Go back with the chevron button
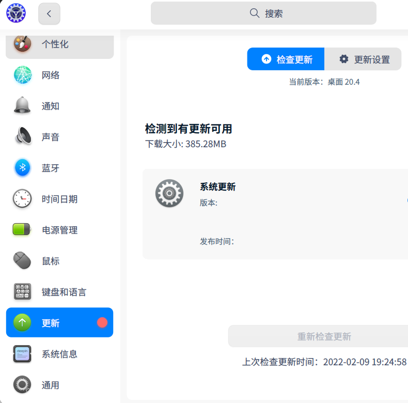The width and height of the screenshot is (408, 403). click(x=49, y=13)
